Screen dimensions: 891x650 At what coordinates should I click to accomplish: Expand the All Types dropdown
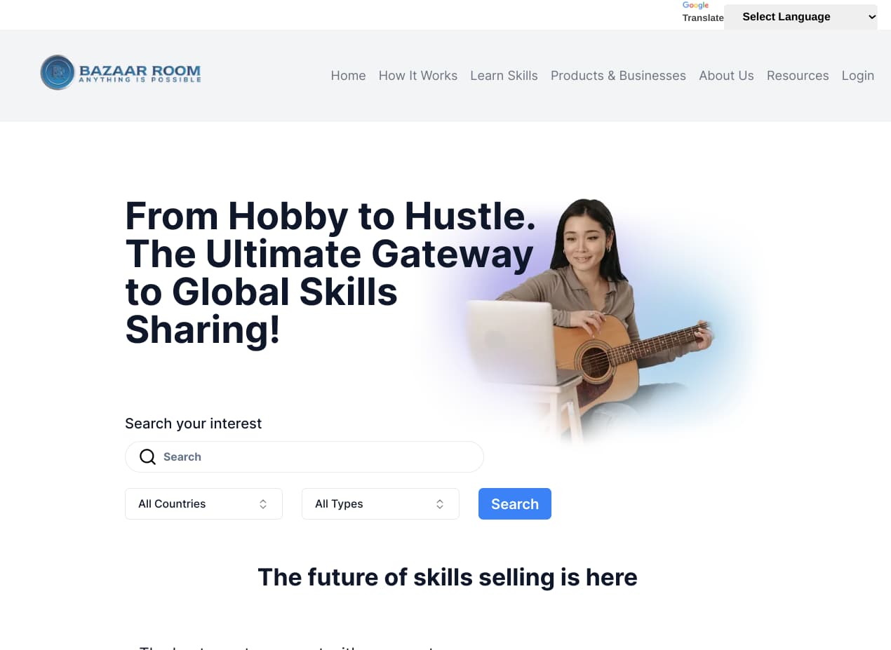(380, 504)
